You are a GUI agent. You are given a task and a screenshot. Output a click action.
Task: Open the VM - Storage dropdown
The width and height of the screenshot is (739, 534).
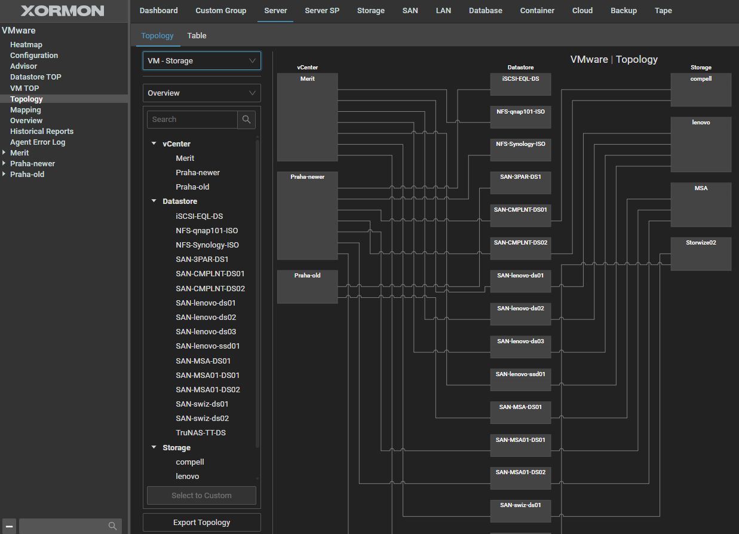point(201,61)
